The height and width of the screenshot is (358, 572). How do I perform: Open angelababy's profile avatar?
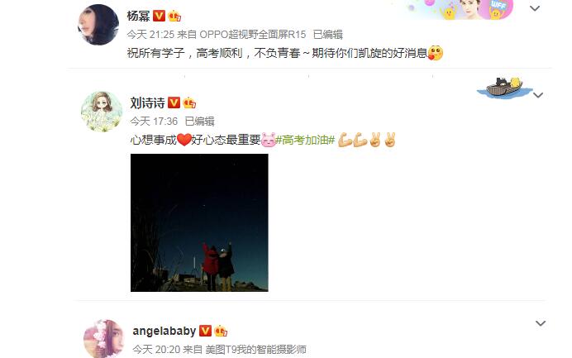[104, 339]
